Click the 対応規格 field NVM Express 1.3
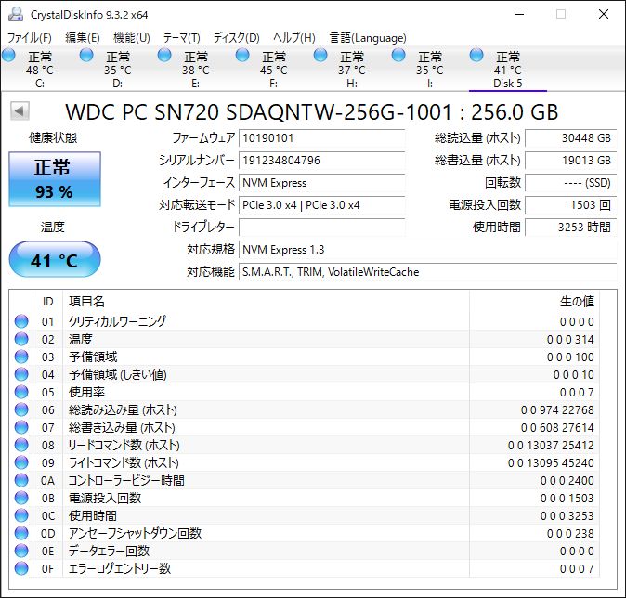The image size is (626, 598). [428, 250]
